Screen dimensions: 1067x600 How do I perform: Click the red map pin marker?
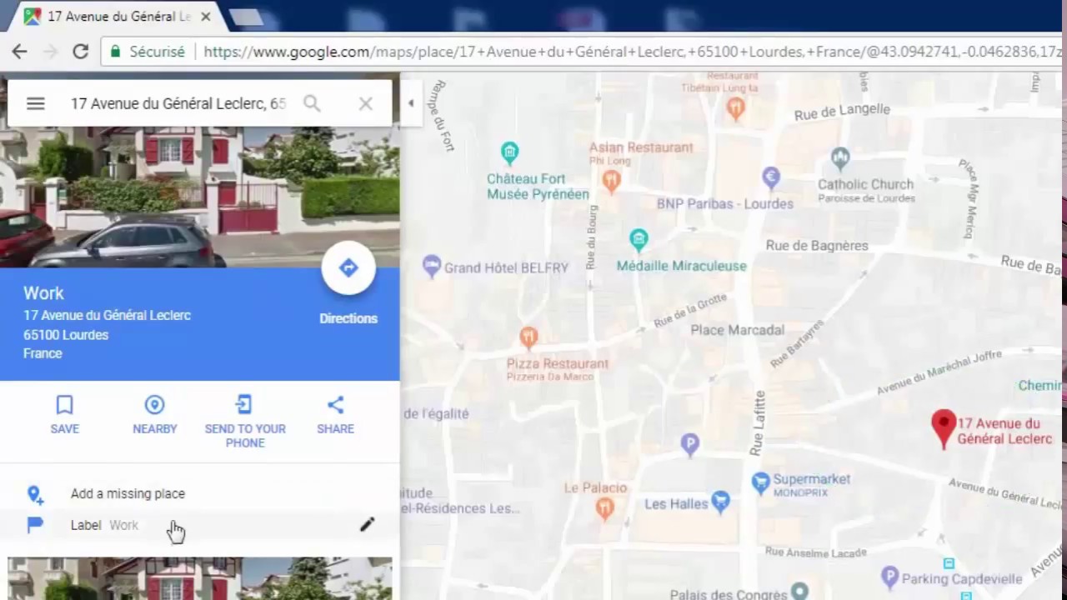(943, 428)
